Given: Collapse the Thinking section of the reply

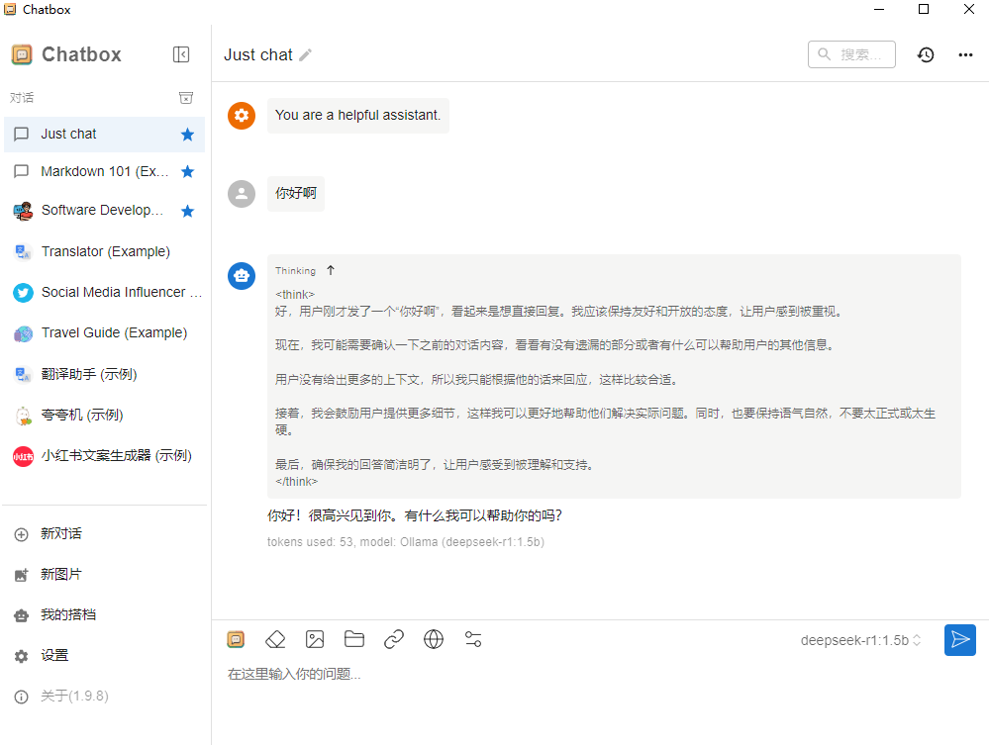Looking at the screenshot, I should pos(331,269).
